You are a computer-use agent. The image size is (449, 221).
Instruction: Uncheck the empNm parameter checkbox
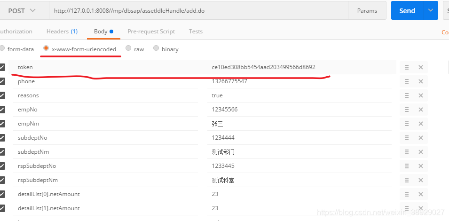tap(2, 124)
